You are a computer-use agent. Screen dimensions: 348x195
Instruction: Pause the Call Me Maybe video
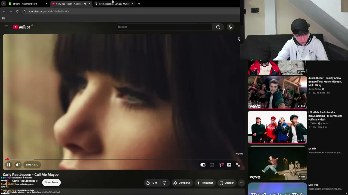tap(9, 165)
